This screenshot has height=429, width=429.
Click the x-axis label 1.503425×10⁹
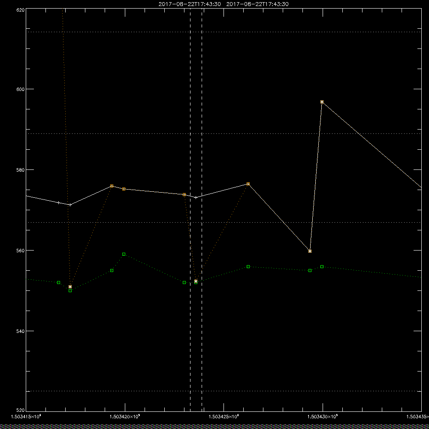pos(224,417)
